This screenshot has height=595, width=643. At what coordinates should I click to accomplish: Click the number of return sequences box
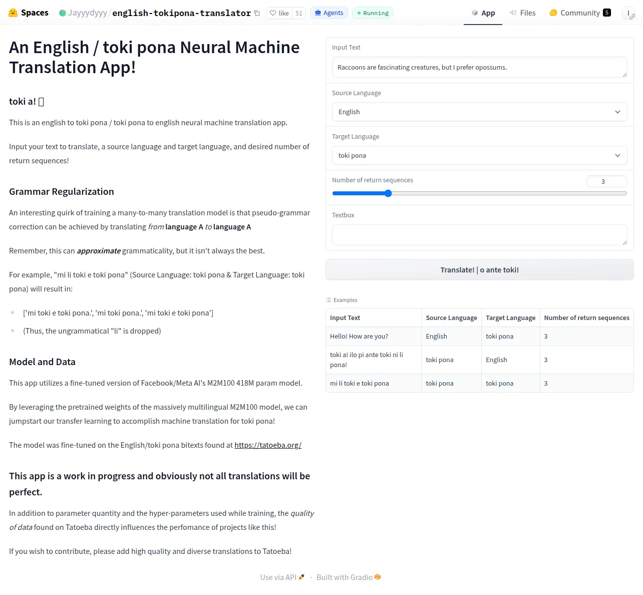click(606, 181)
